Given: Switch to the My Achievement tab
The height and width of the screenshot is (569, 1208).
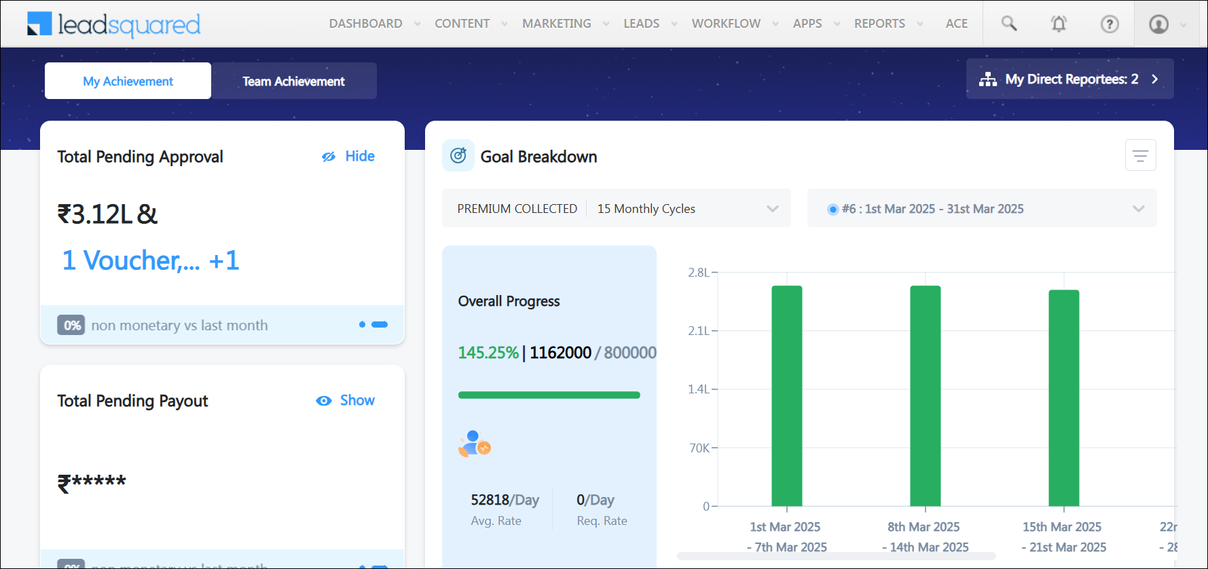Looking at the screenshot, I should click(128, 81).
